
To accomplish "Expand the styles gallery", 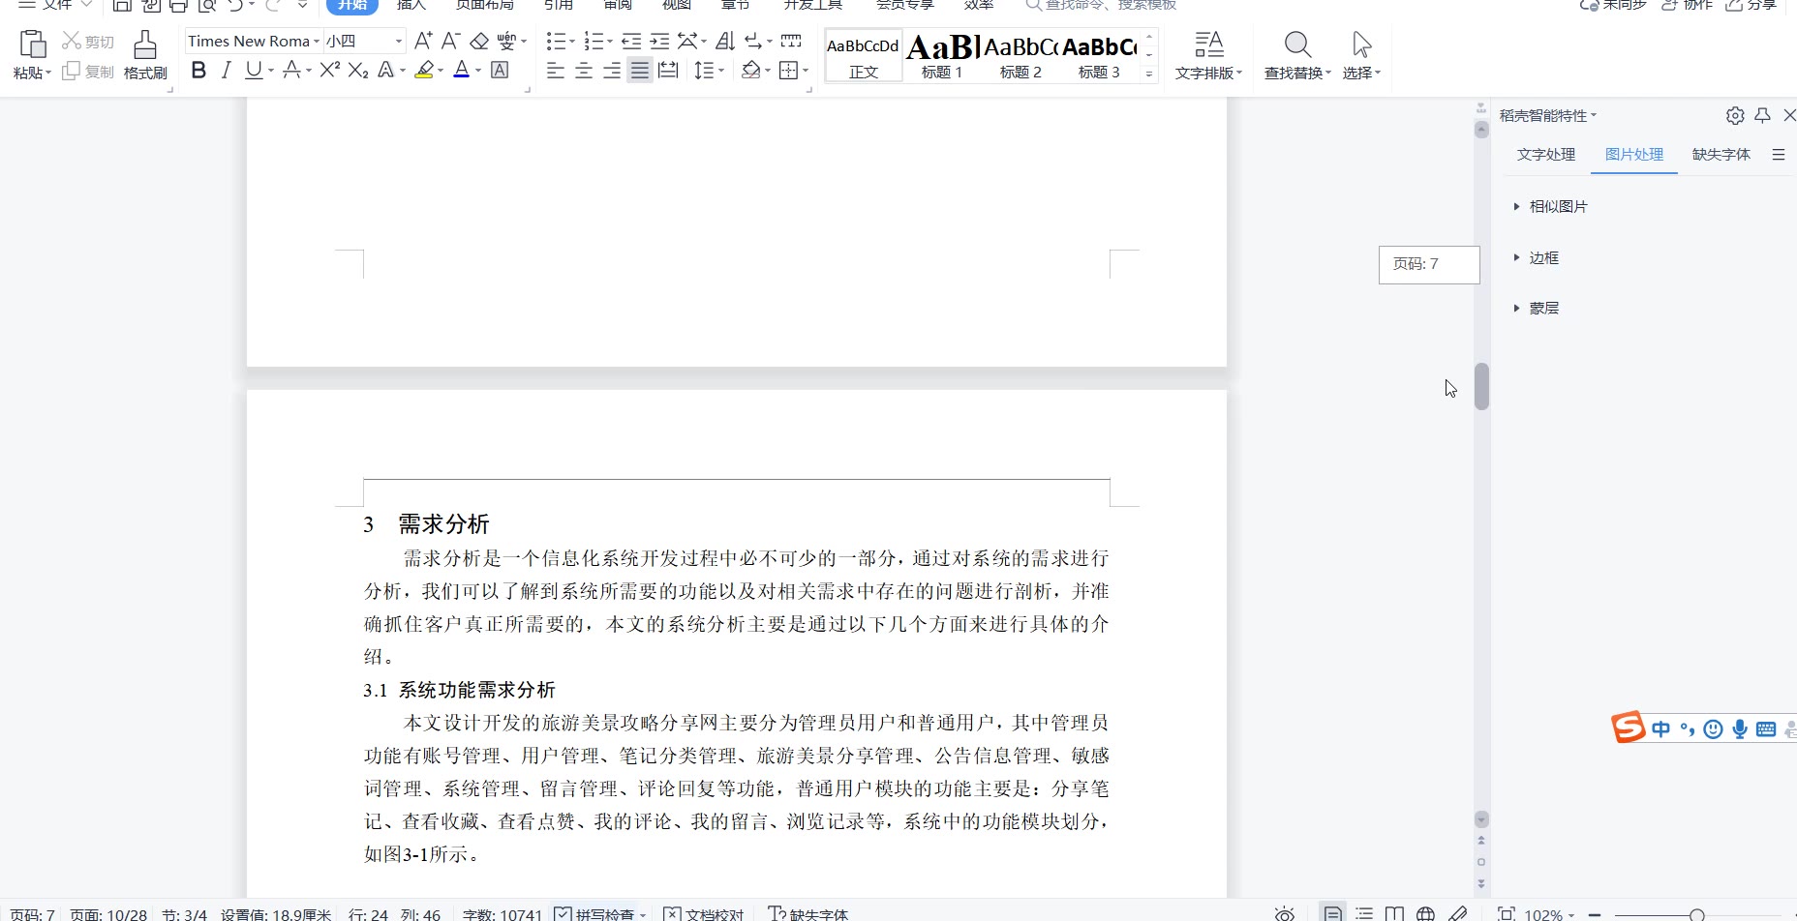I will (1149, 74).
